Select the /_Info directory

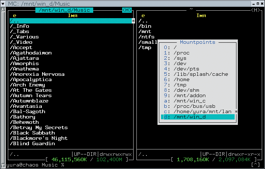click(x=19, y=26)
